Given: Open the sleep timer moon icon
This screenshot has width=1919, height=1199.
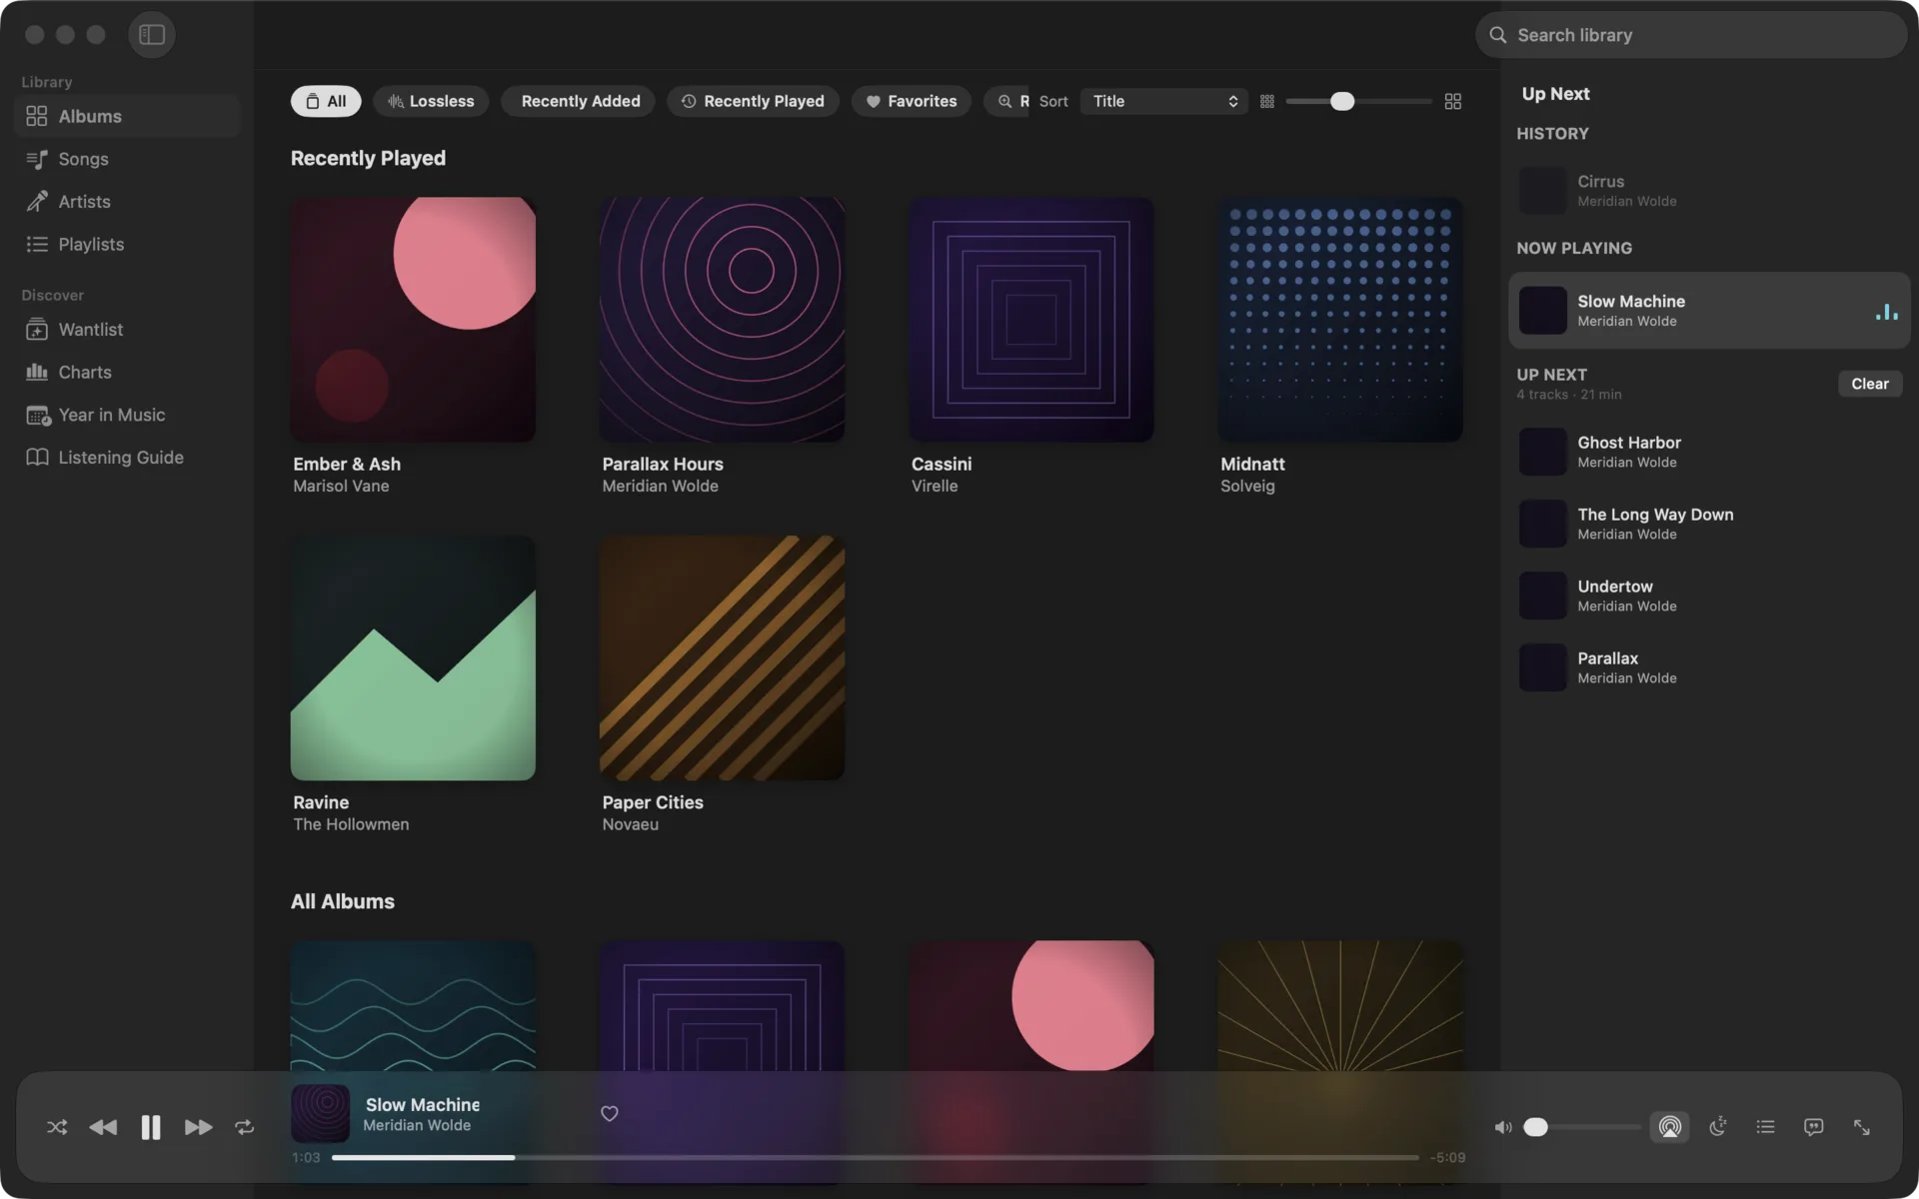Looking at the screenshot, I should click(1718, 1127).
